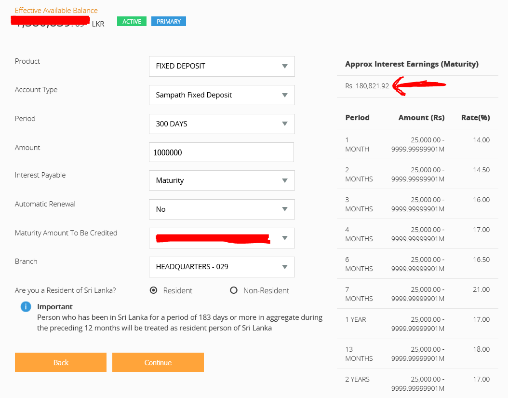Viewport: 508px width, 398px height.
Task: Open the Account Type dropdown
Action: point(222,95)
